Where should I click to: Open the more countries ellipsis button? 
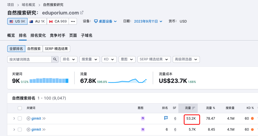(73, 21)
